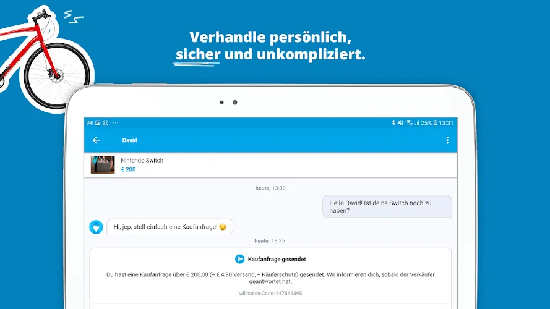The image size is (550, 309).
Task: Tap the willhaben-Code 547546395 text
Action: (x=270, y=293)
